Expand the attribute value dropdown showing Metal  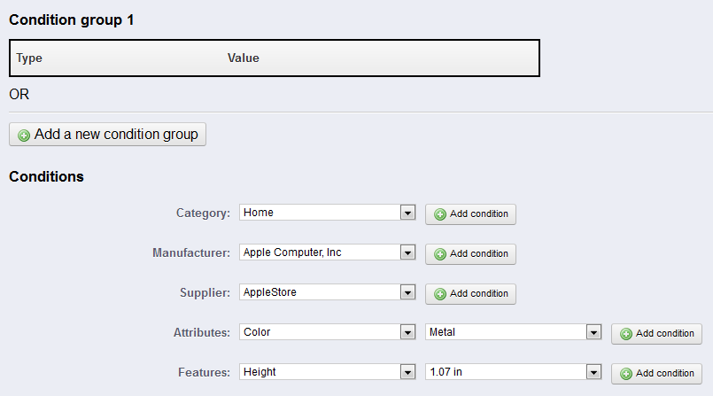(x=513, y=332)
